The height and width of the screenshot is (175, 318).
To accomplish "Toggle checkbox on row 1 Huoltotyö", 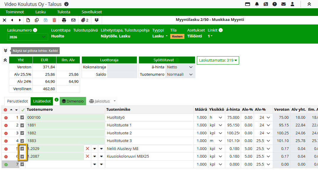I will [22, 118].
